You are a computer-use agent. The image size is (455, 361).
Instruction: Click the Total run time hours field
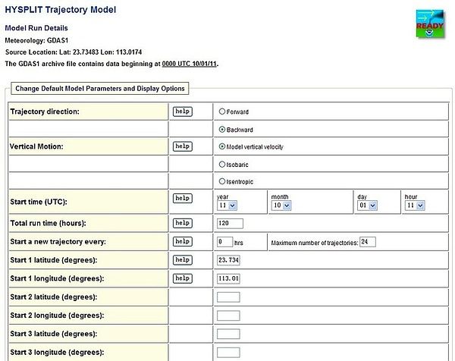pos(230,224)
